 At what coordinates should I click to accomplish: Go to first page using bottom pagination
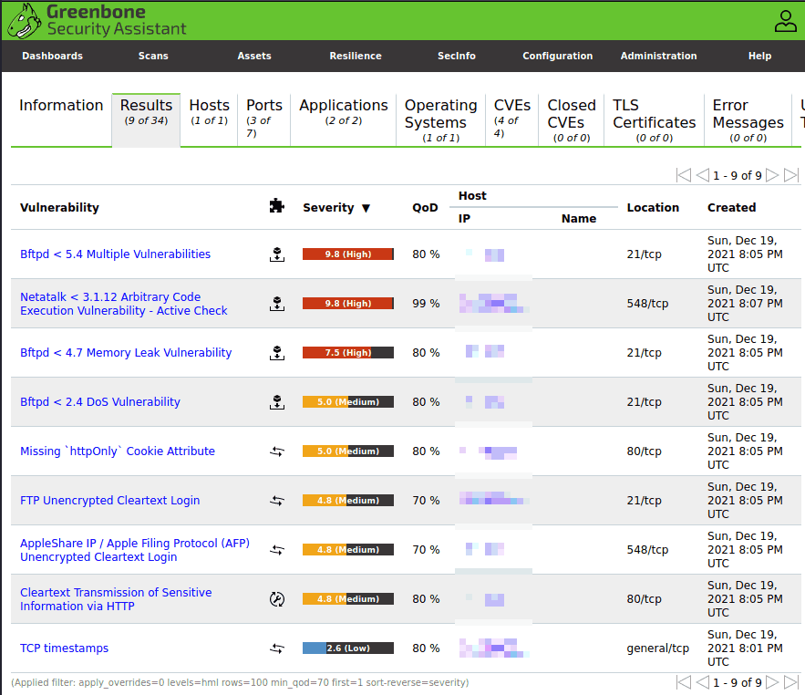tap(684, 682)
